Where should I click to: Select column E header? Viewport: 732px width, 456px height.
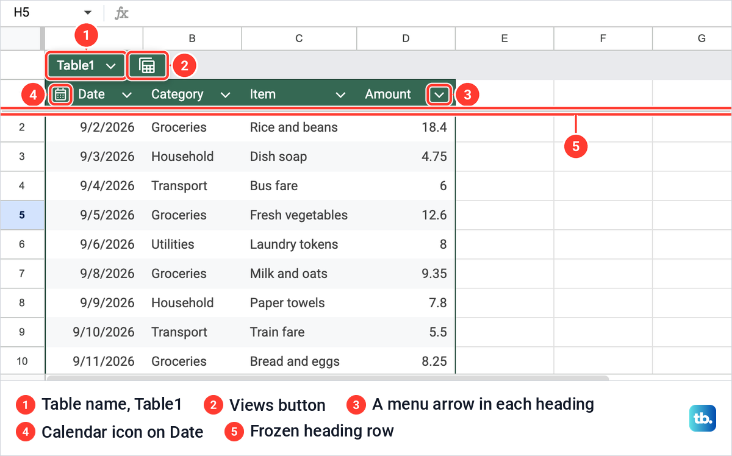[x=504, y=38]
